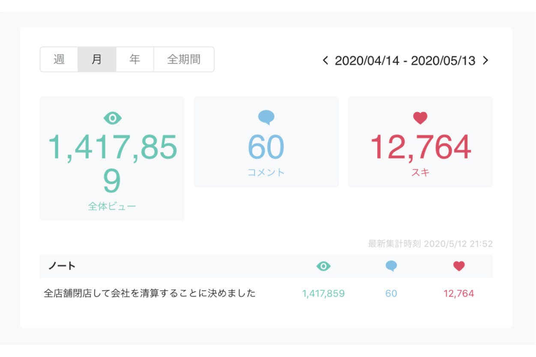Open the note 全店舗閉店して会社を清算することに決めました
The height and width of the screenshot is (357, 536).
click(x=150, y=293)
